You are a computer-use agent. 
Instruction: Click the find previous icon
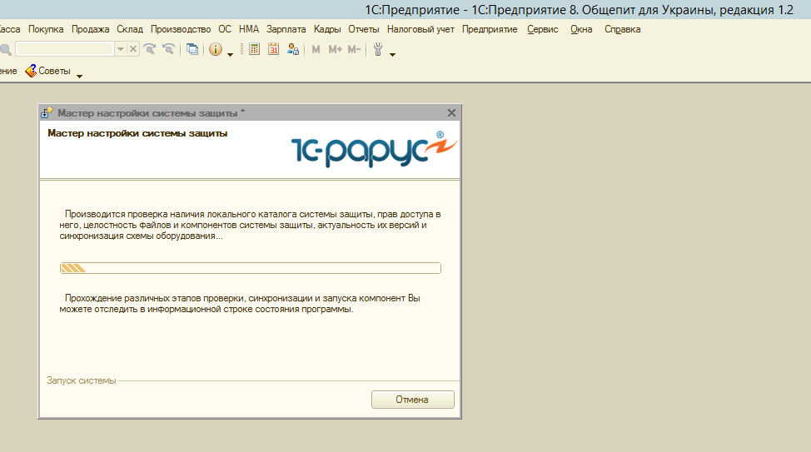point(169,49)
